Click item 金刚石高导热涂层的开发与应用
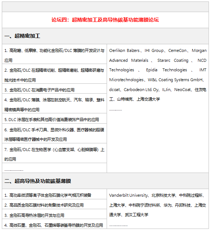 point(54,214)
